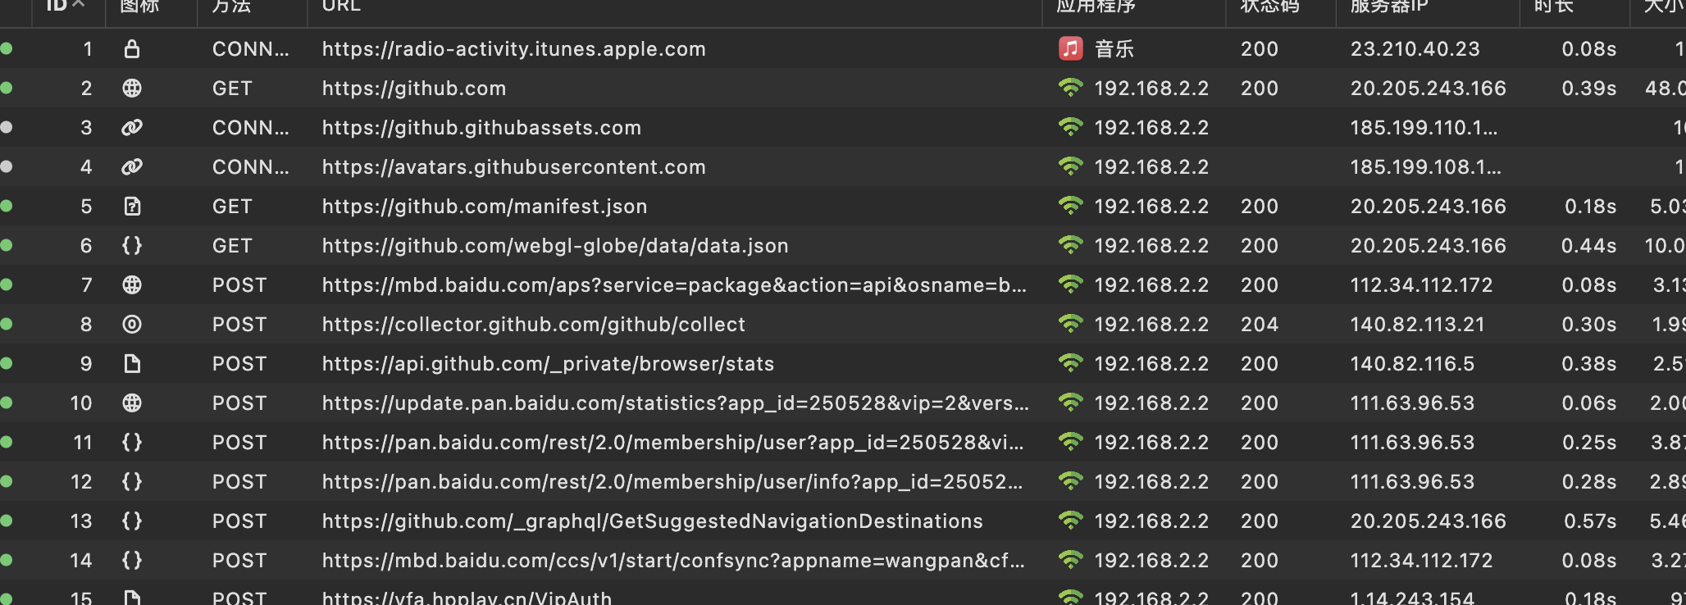The height and width of the screenshot is (605, 1686).
Task: Select the https://github.com URL in row 2
Action: click(x=414, y=89)
